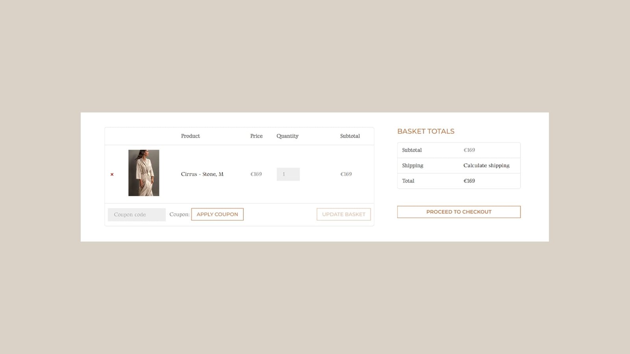630x354 pixels.
Task: Click the Price column header
Action: tap(256, 136)
